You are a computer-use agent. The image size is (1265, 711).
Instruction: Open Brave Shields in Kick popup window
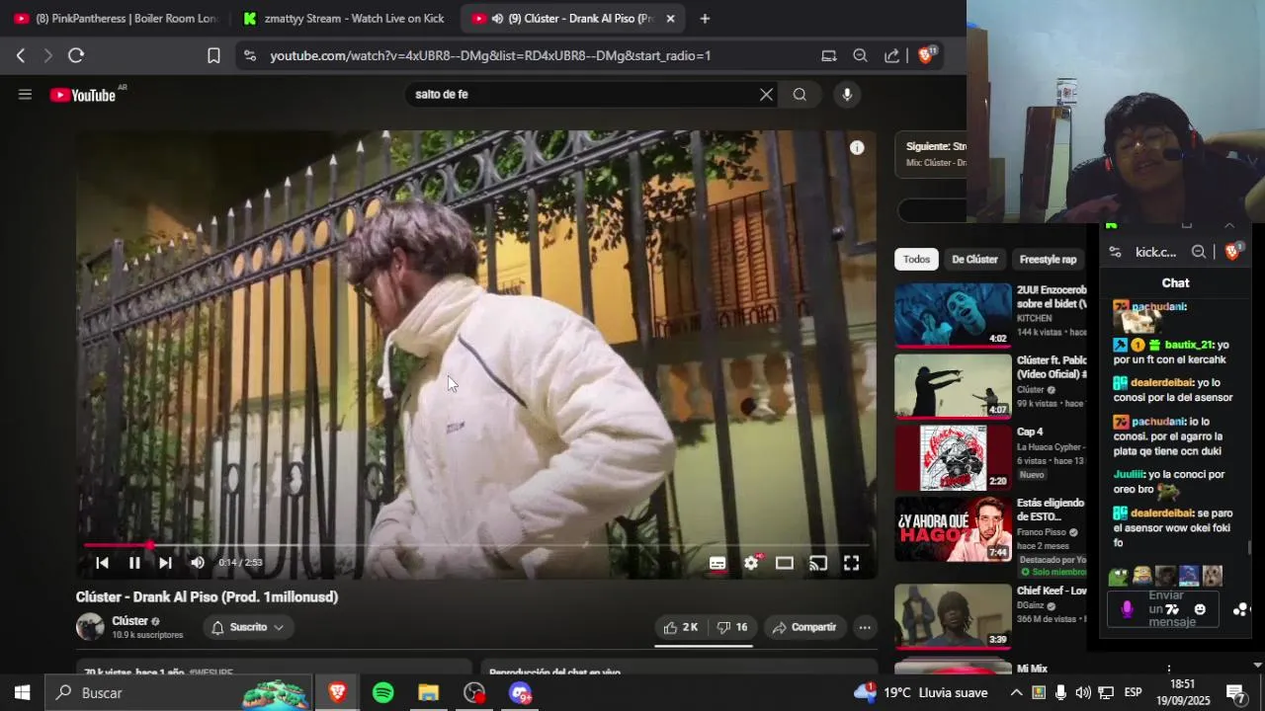point(1232,252)
